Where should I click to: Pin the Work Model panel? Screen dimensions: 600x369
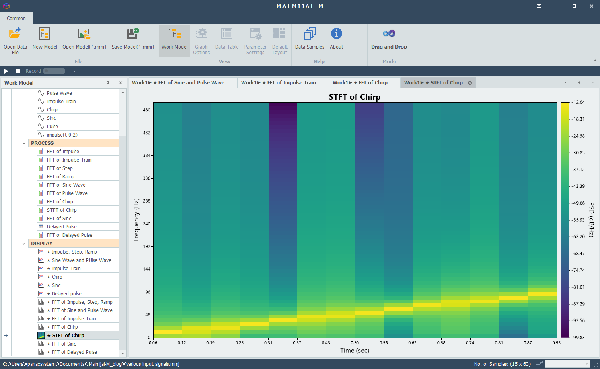[x=108, y=83]
